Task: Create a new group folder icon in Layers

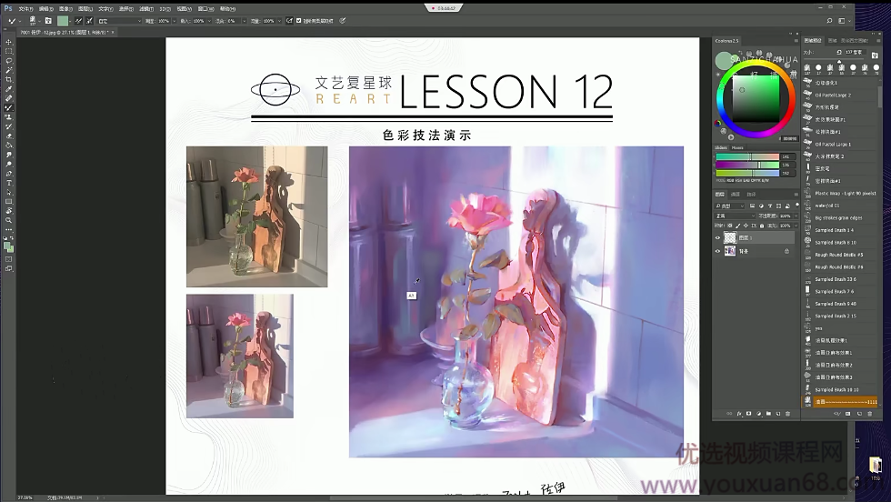Action: pos(768,414)
